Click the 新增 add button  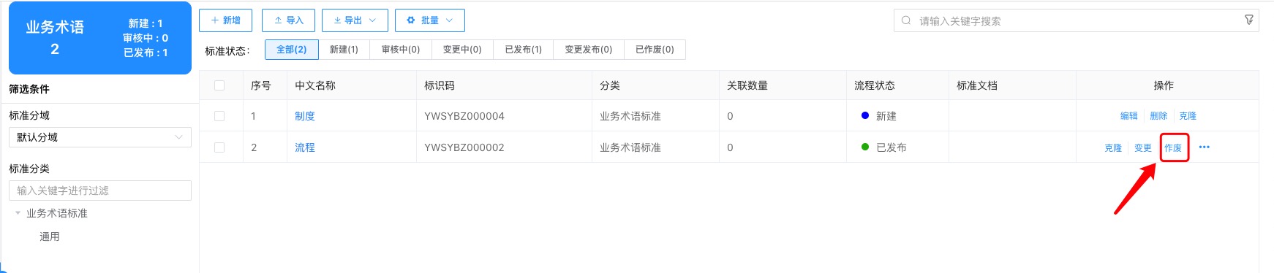(x=225, y=20)
